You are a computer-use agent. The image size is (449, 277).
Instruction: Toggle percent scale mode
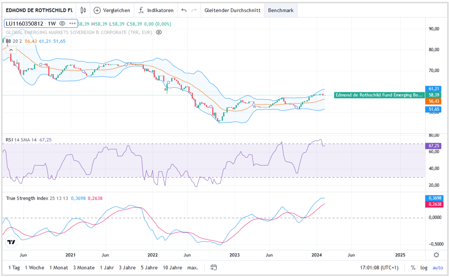[x=413, y=268]
